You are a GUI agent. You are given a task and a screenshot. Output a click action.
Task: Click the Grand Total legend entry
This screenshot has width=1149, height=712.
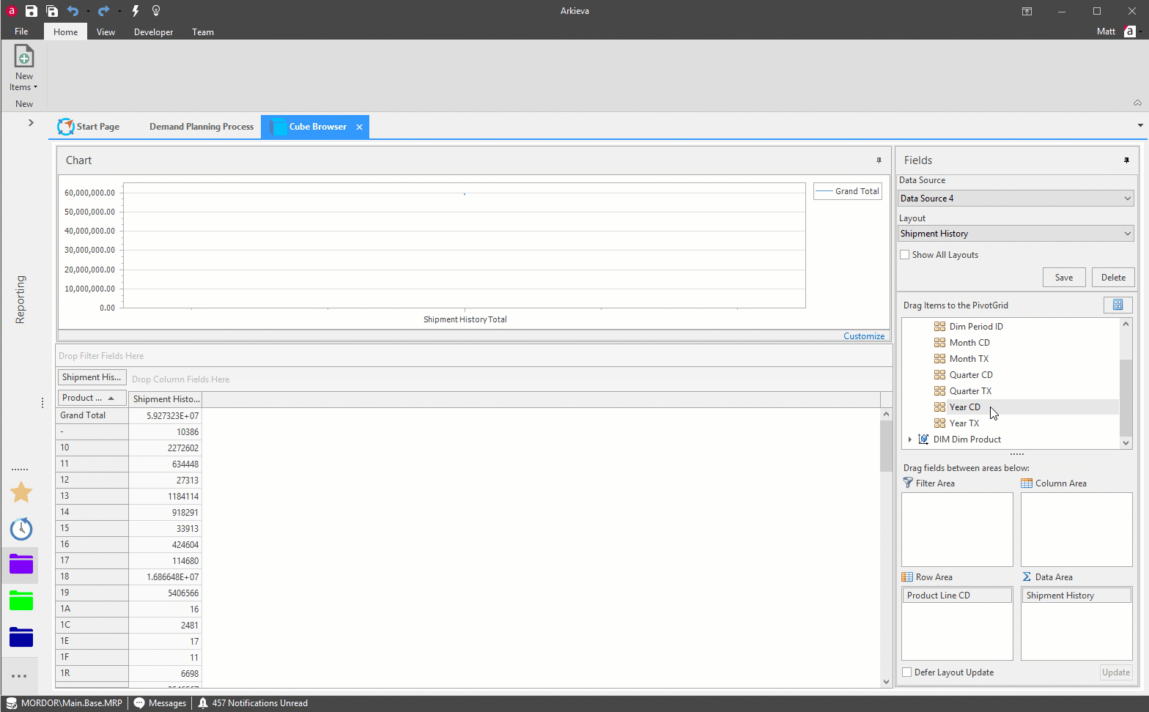848,191
